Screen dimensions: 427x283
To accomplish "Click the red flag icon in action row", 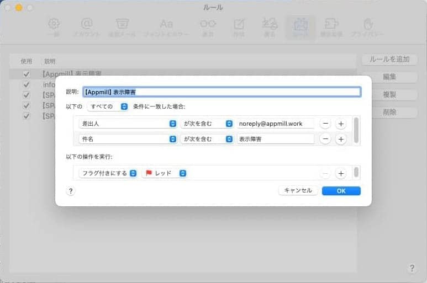I will pyautogui.click(x=149, y=173).
